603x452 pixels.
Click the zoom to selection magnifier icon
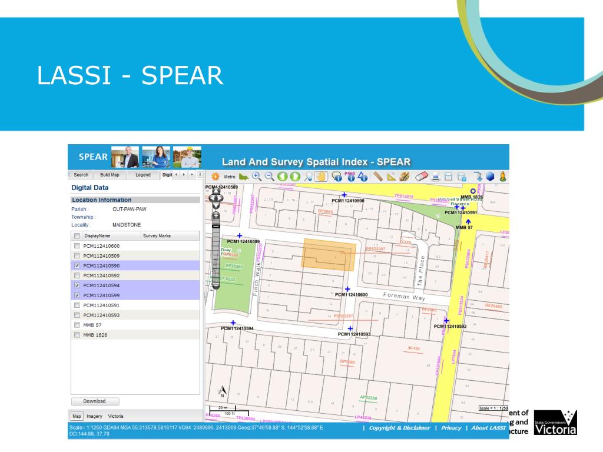pos(308,177)
